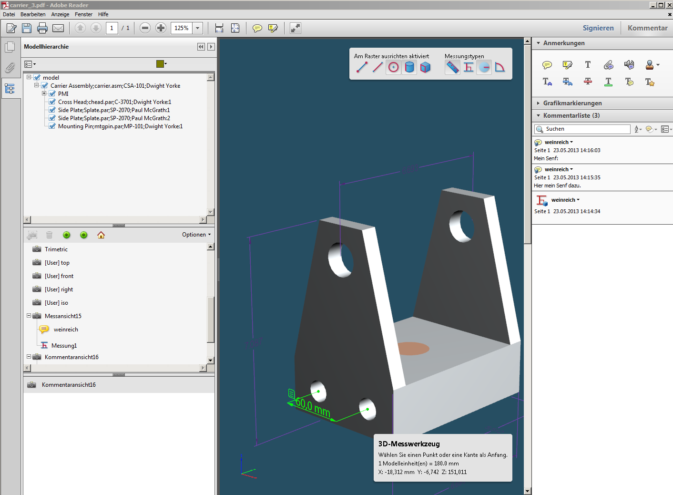
Task: Open the Kommentar pane
Action: pos(647,28)
